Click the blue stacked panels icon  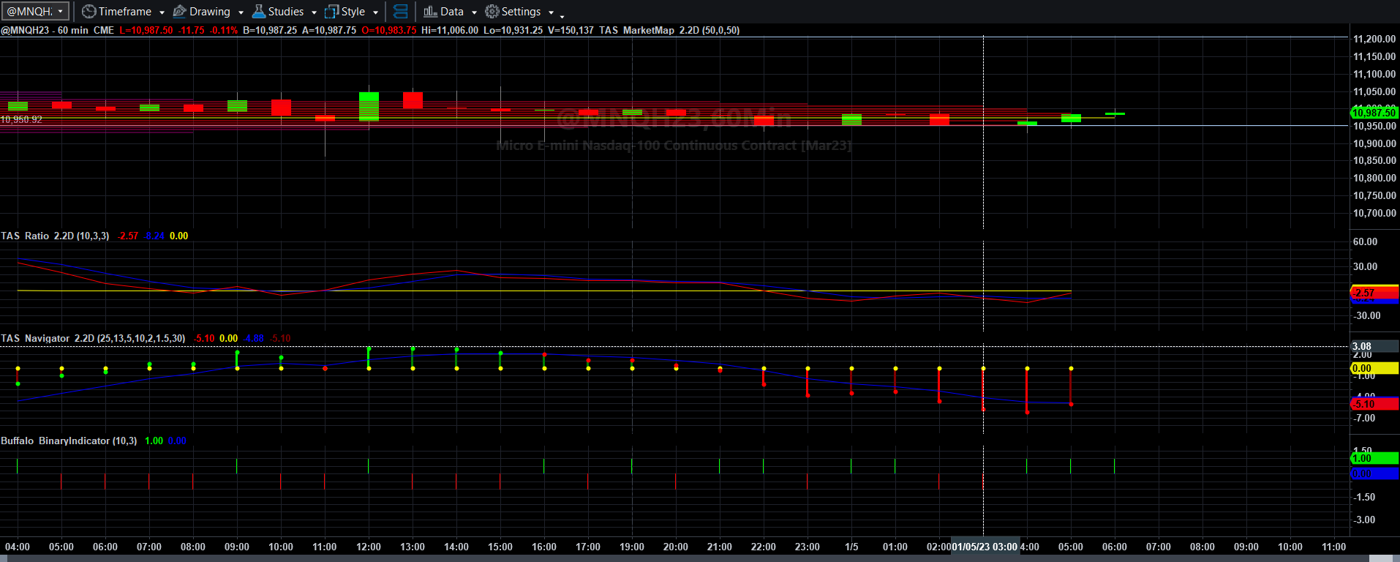point(400,12)
